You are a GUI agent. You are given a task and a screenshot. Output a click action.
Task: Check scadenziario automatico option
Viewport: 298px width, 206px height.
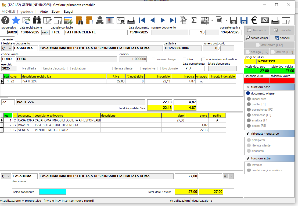[203, 60]
